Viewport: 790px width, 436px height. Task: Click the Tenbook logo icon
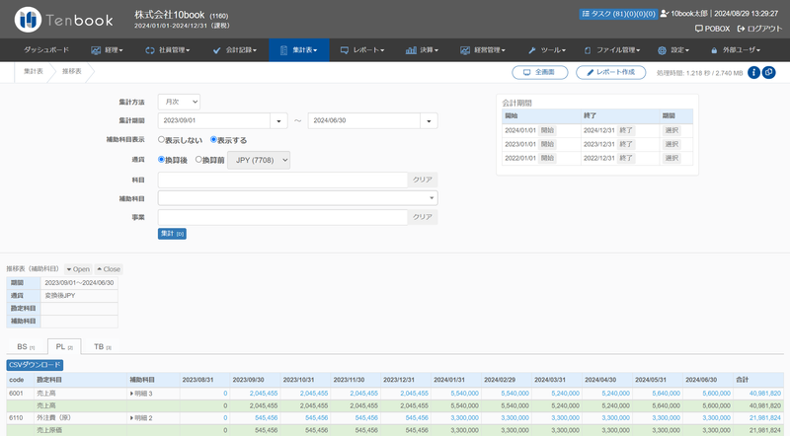tap(30, 19)
